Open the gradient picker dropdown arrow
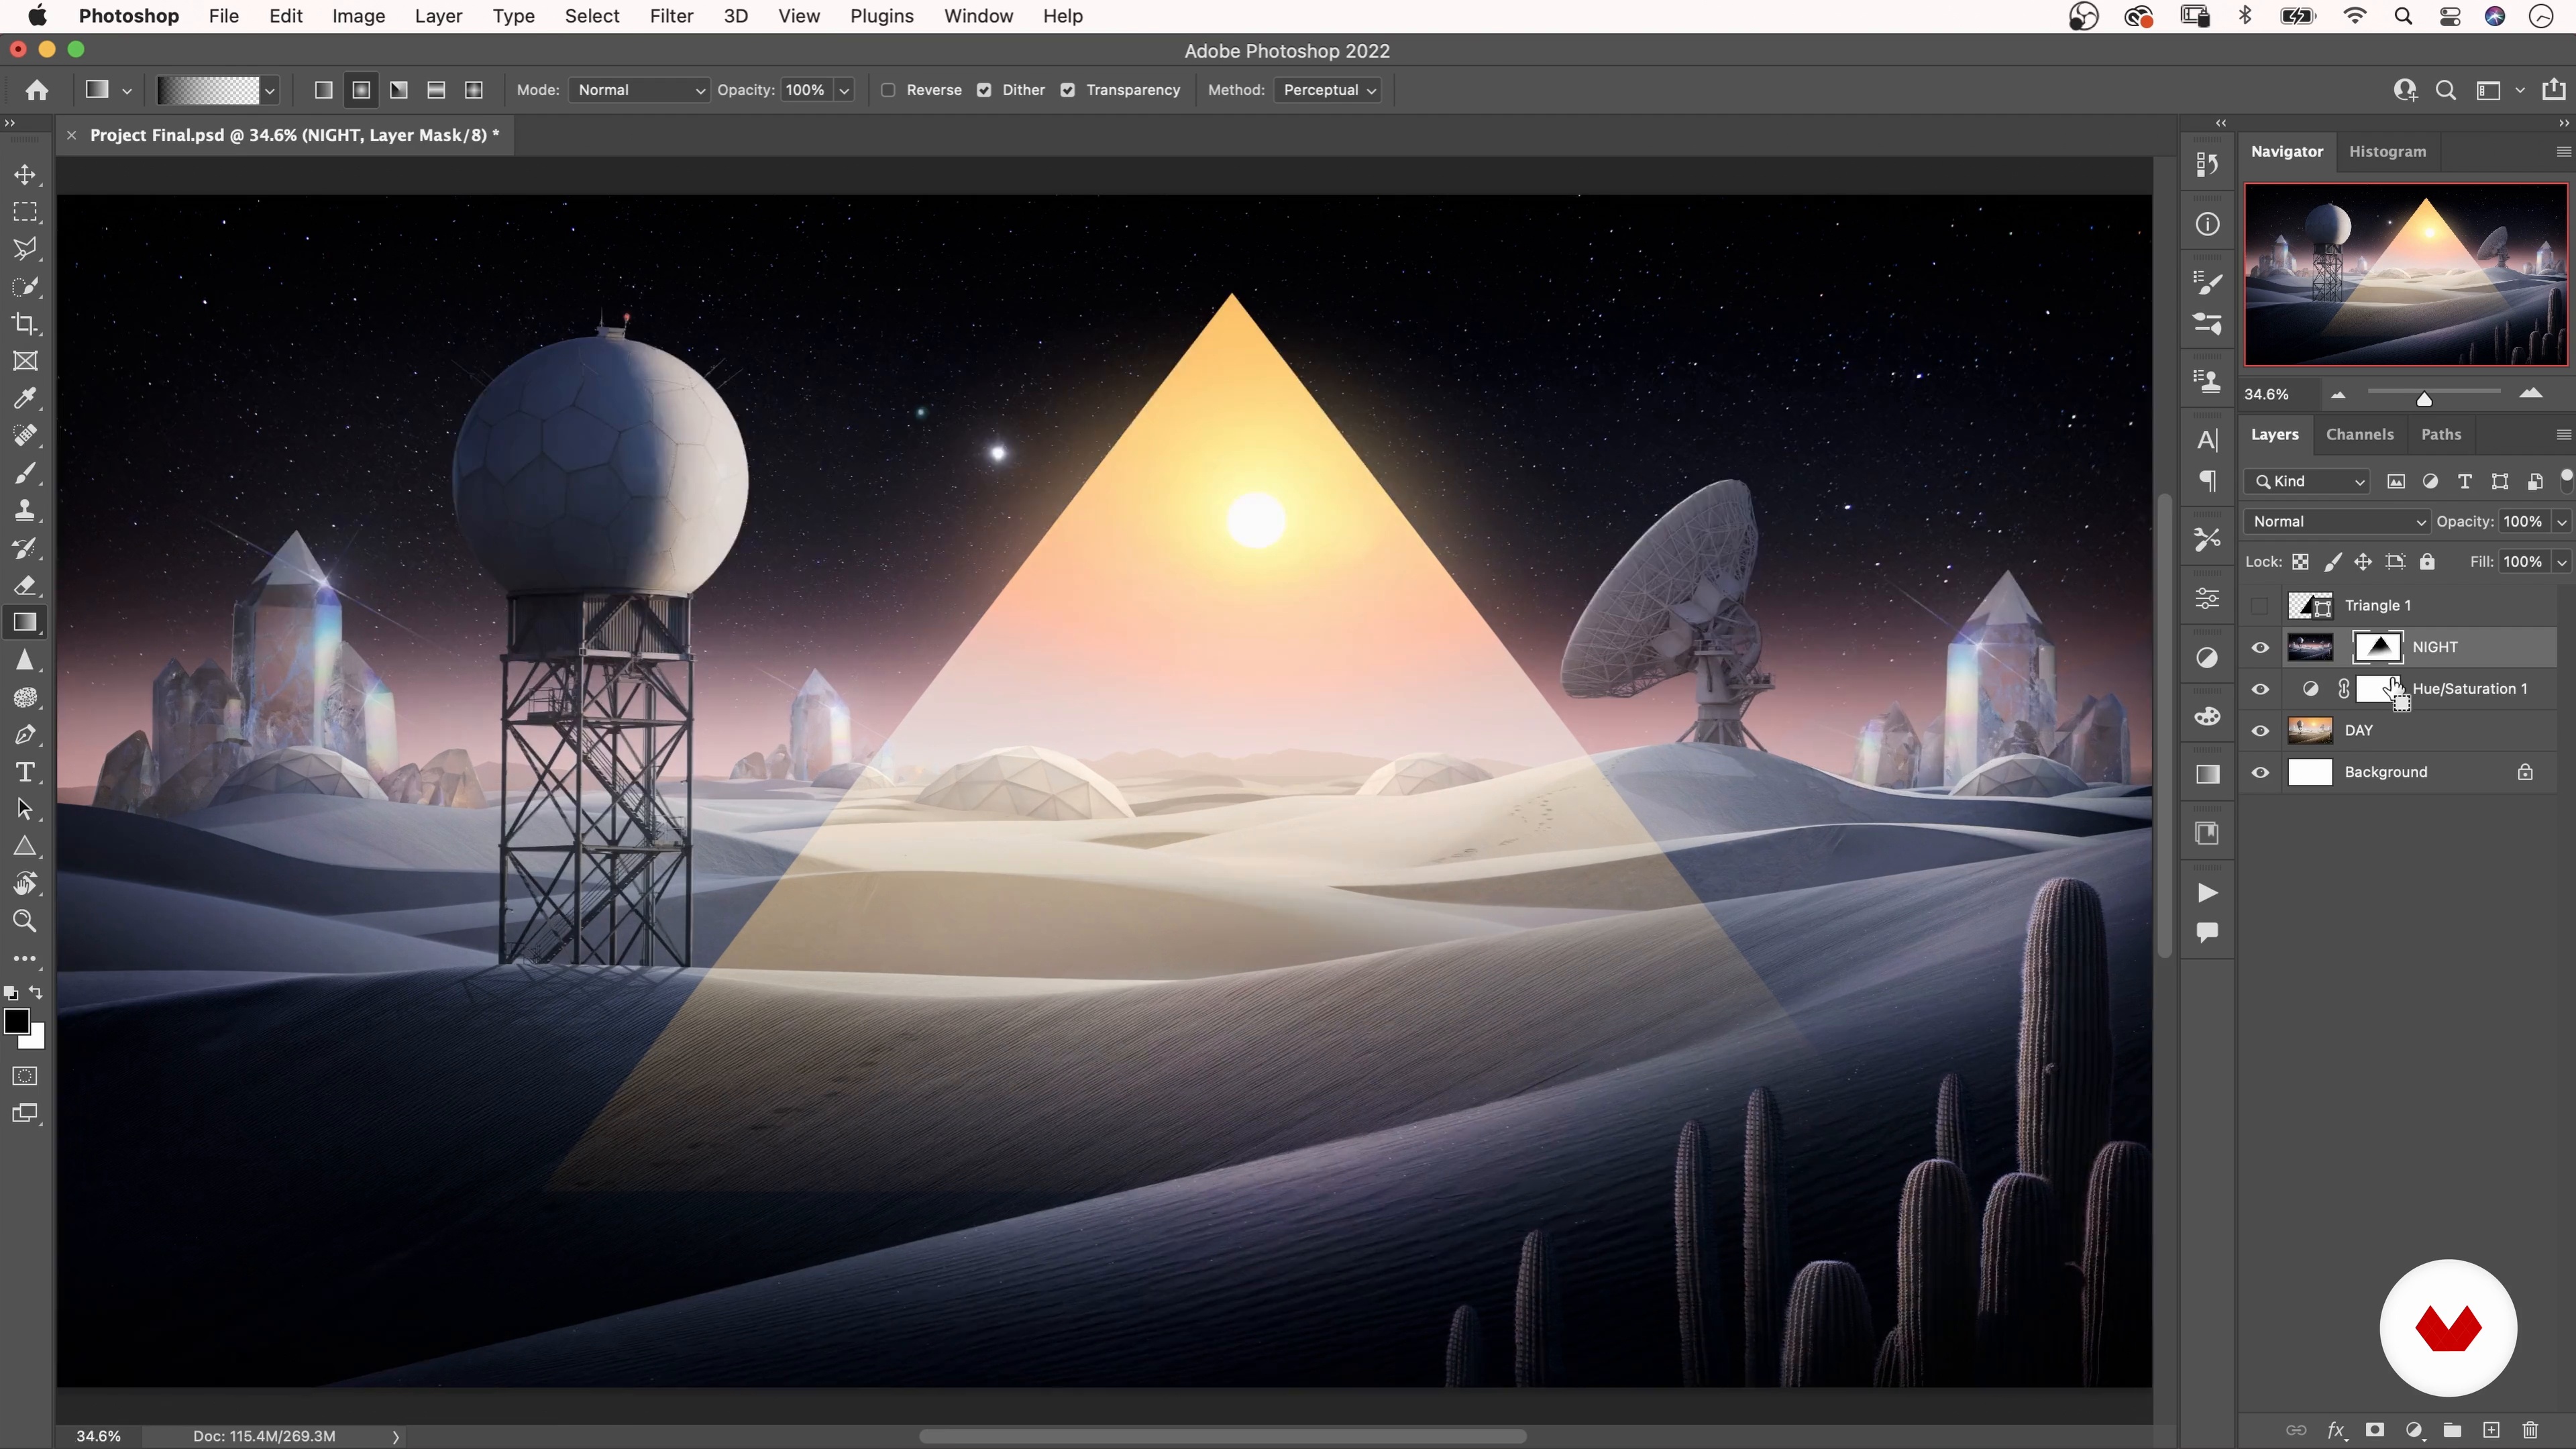2576x1449 pixels. coord(269,91)
